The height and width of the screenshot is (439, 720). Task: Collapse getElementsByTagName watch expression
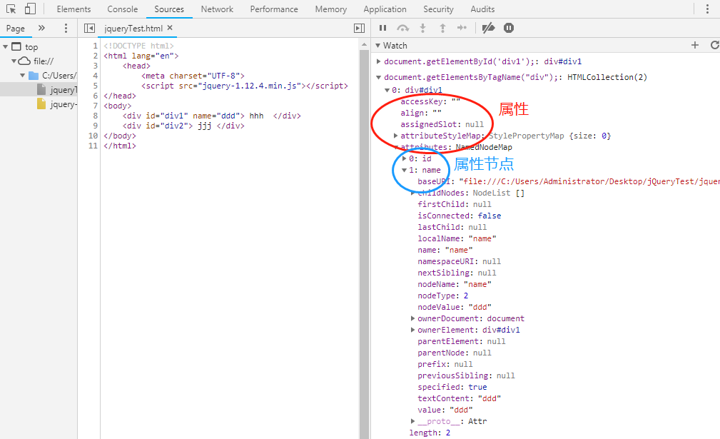[378, 77]
